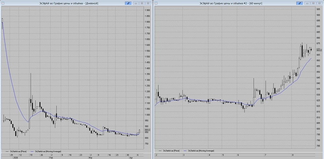The height and width of the screenshot is (159, 324).
Task: Click the 1 000 price level on the daily axis
Action: [x=147, y=115]
